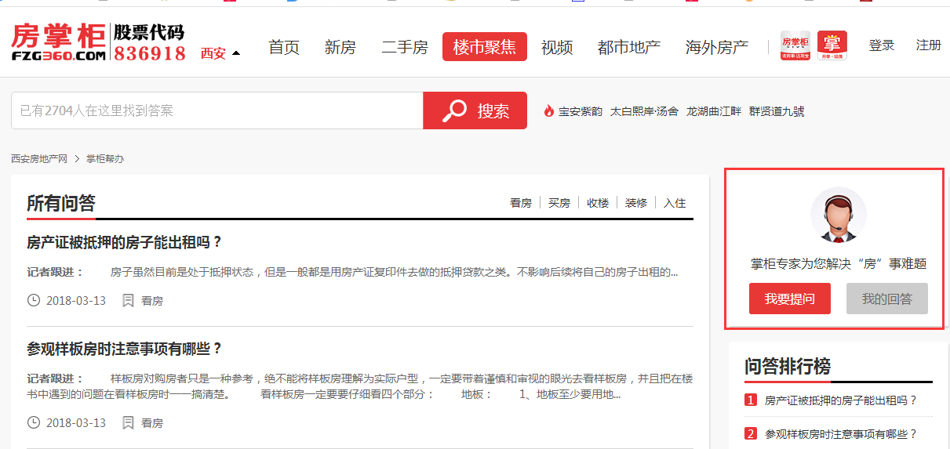Screen dimensions: 950x449
Task: Click the clock icon under first question
Action: pos(34,300)
